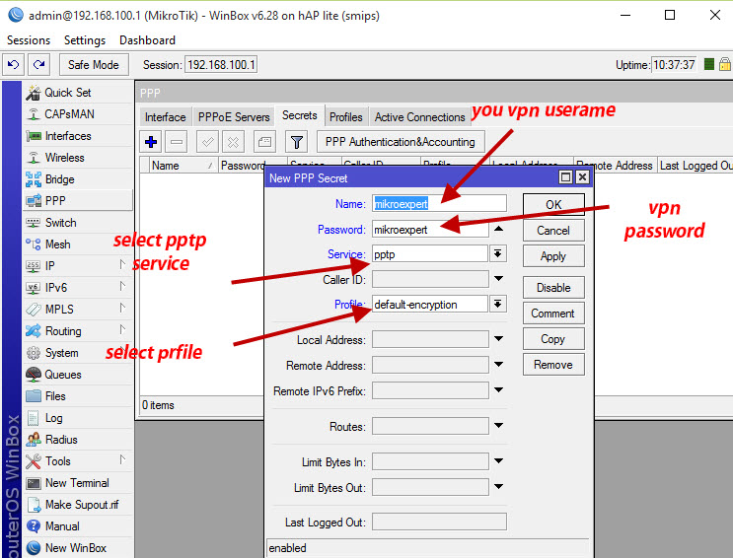This screenshot has width=733, height=558.
Task: Click Apply button
Action: (553, 256)
